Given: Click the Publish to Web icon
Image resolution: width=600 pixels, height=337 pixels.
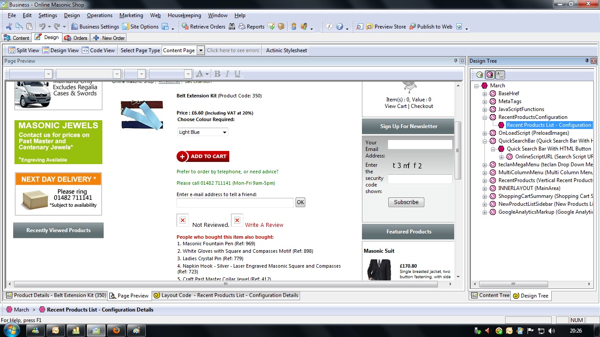Looking at the screenshot, I should (412, 27).
